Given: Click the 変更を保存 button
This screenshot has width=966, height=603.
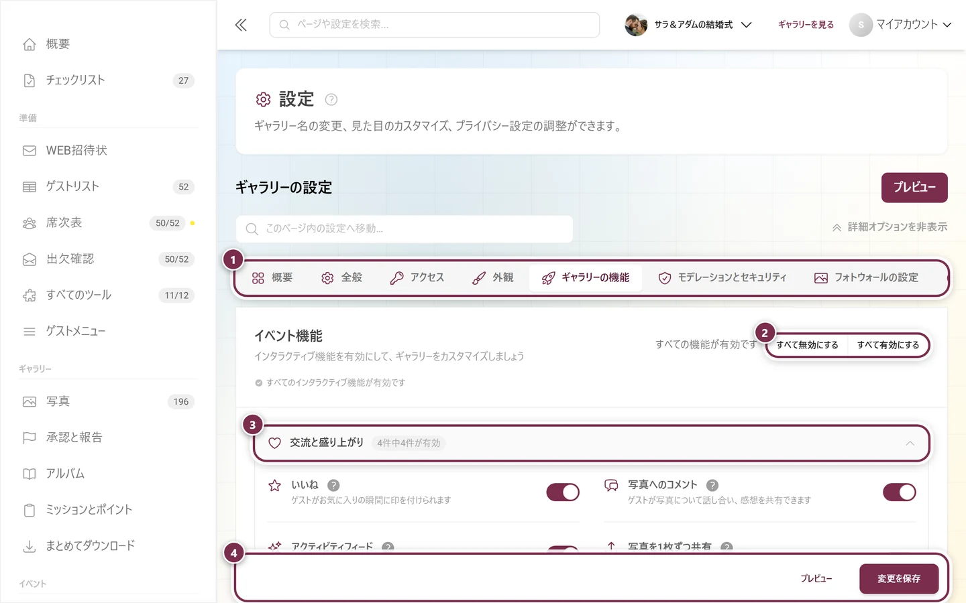Looking at the screenshot, I should [899, 579].
